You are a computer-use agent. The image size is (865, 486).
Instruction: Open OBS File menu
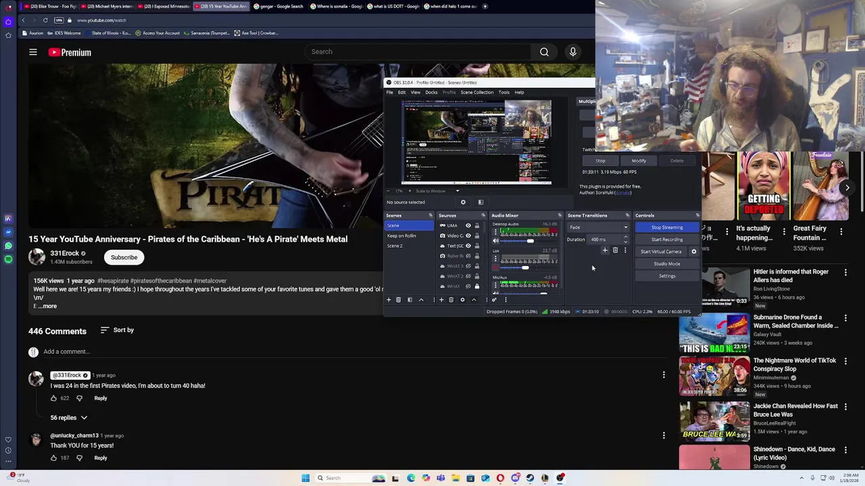pos(389,92)
